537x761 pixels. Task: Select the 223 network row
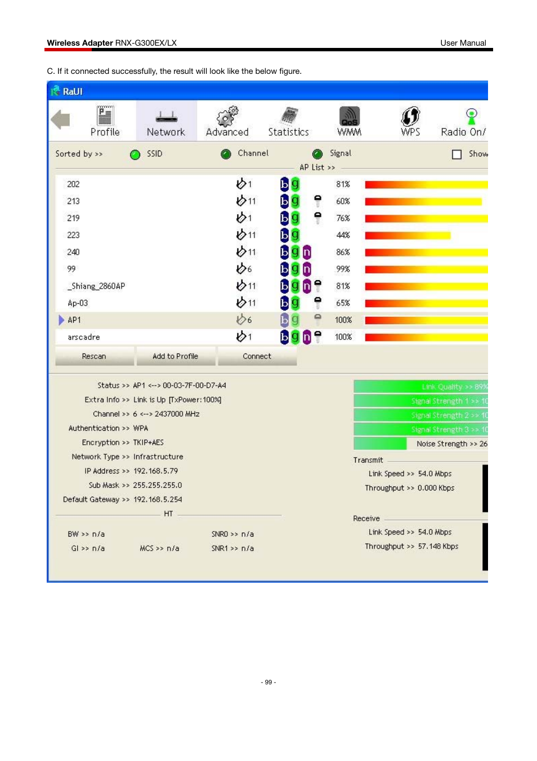pyautogui.click(x=271, y=235)
